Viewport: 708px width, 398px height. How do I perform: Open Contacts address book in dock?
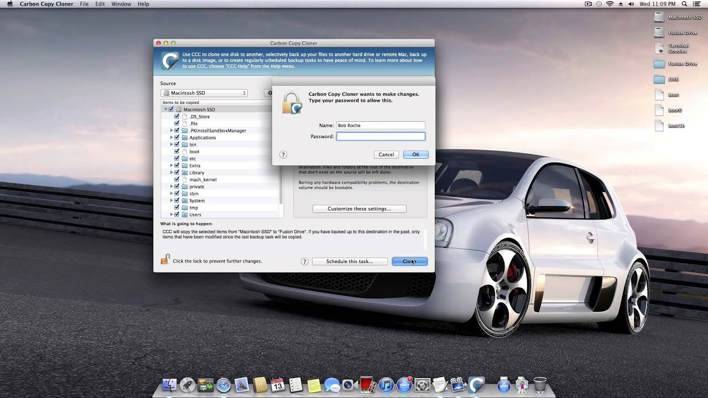(260, 385)
